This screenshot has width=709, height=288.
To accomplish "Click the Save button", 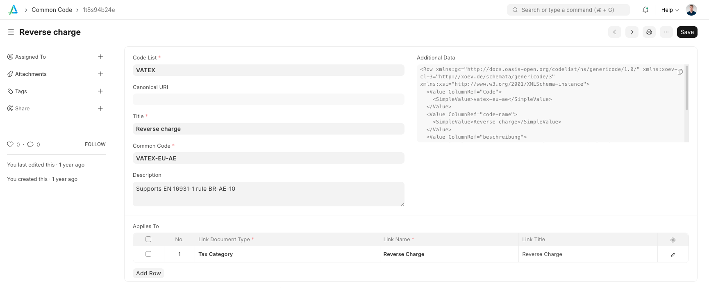I will point(687,32).
